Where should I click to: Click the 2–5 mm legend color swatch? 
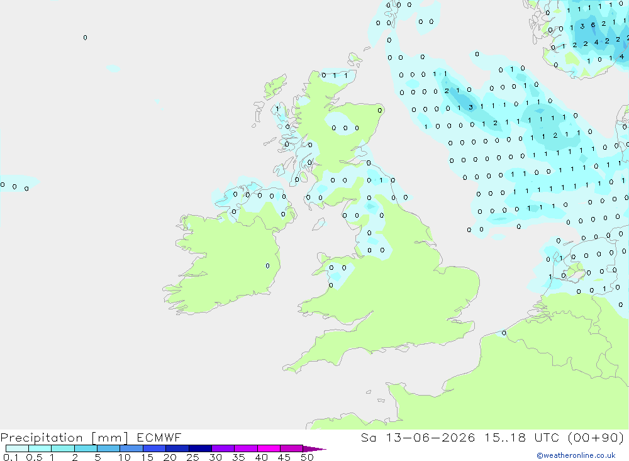(86, 448)
